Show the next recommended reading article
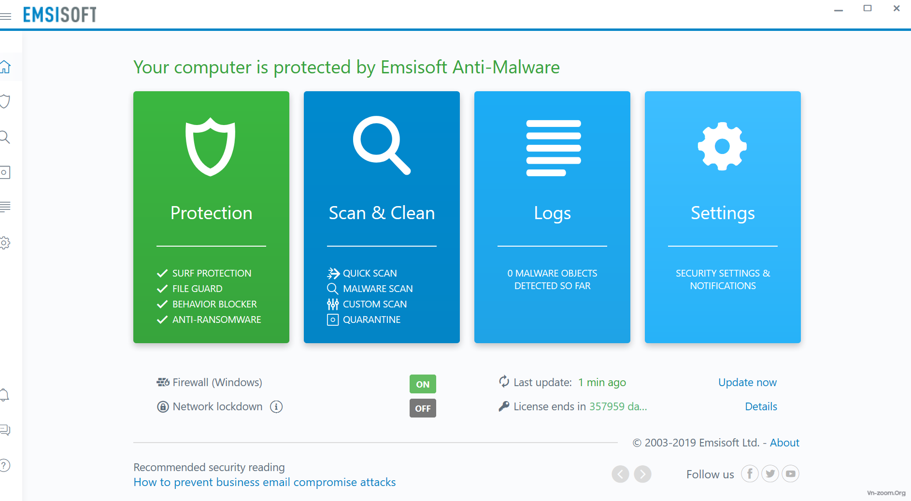The image size is (911, 501). coord(642,474)
